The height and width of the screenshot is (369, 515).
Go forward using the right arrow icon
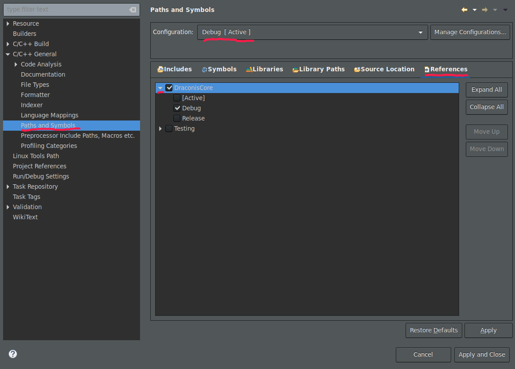[485, 9]
